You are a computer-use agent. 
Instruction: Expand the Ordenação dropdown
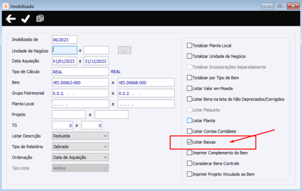click(x=80, y=157)
